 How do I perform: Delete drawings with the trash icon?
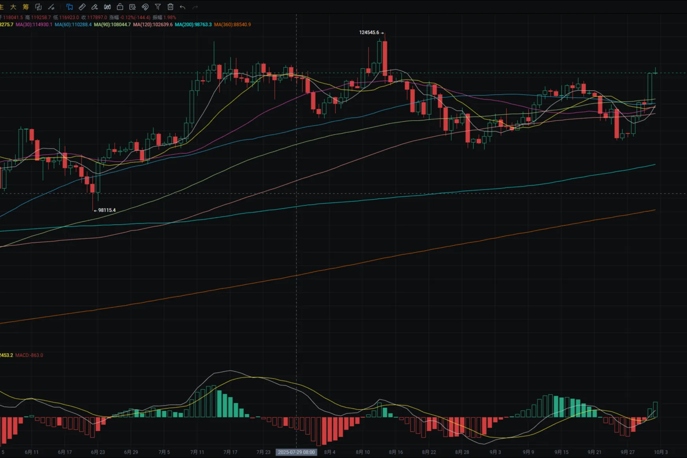pyautogui.click(x=170, y=7)
